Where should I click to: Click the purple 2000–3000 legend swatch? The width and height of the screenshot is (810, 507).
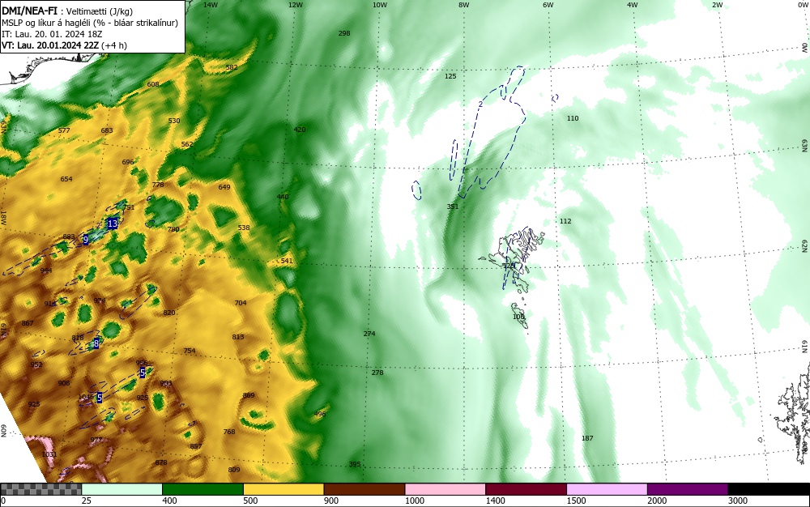[x=688, y=489]
